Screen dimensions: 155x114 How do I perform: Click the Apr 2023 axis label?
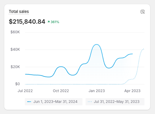132,91
